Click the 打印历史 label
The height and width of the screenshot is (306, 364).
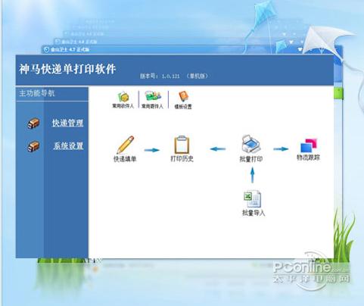182,158
